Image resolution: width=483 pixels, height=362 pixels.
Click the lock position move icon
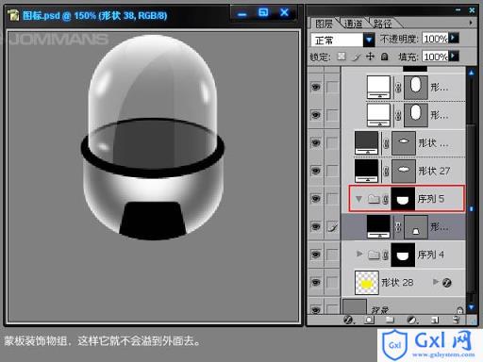point(370,57)
